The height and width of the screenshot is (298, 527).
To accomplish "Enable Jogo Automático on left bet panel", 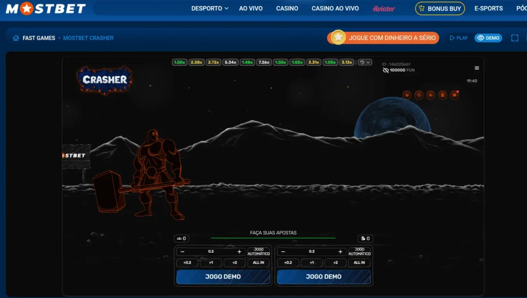I will pyautogui.click(x=258, y=252).
